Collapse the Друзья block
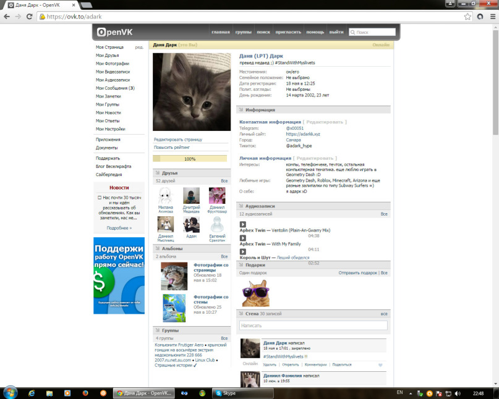 click(x=158, y=173)
